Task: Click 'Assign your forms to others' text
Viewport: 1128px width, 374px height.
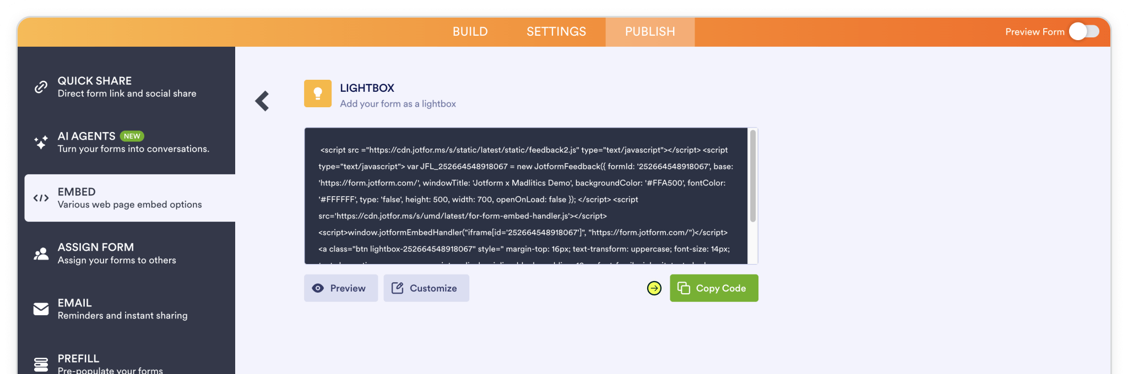Action: 117,260
